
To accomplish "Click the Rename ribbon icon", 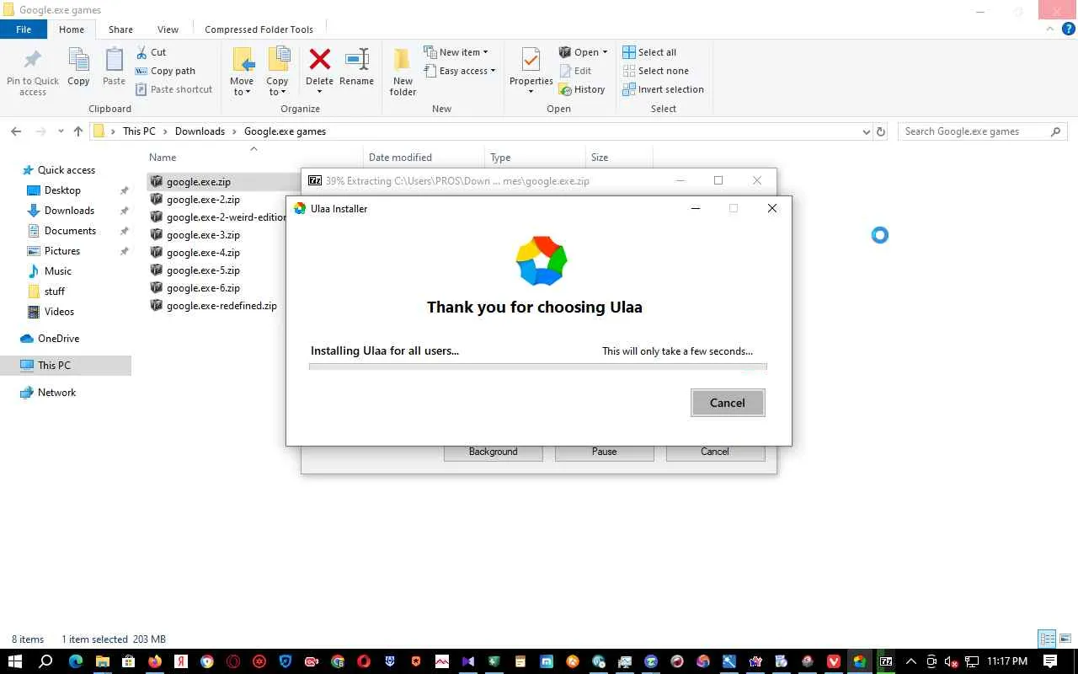I will pos(357,67).
